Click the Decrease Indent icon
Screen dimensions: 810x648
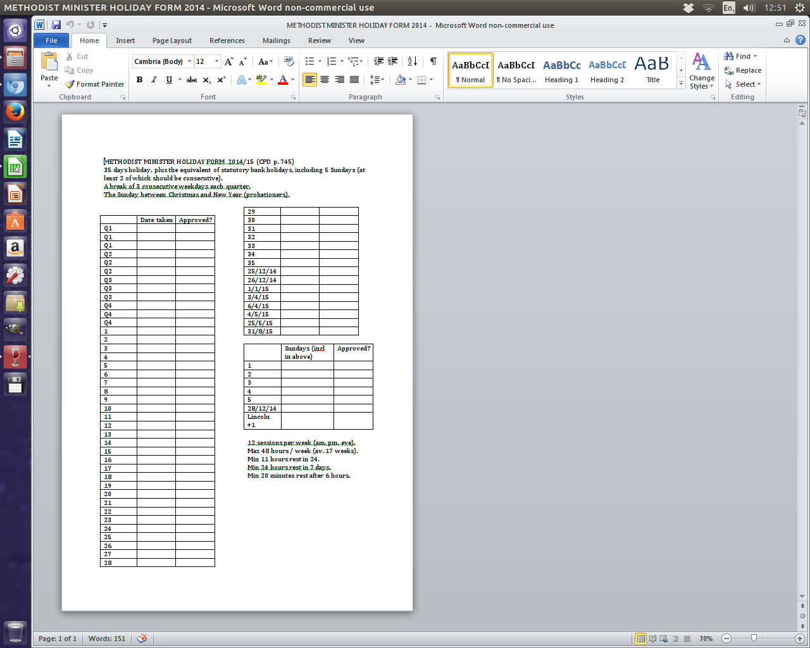[378, 61]
